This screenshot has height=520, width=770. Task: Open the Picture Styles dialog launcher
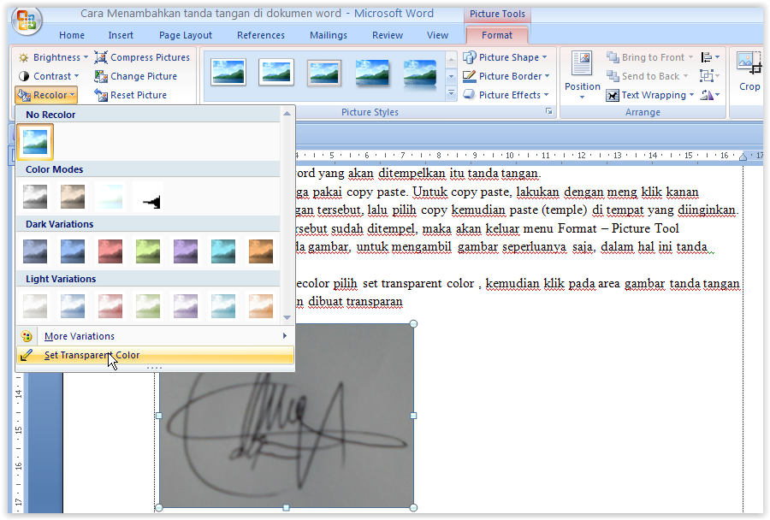point(548,112)
